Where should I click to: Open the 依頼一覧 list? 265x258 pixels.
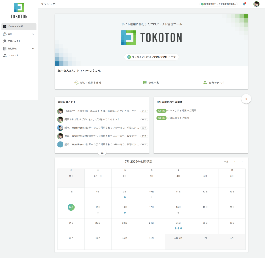pyautogui.click(x=151, y=83)
